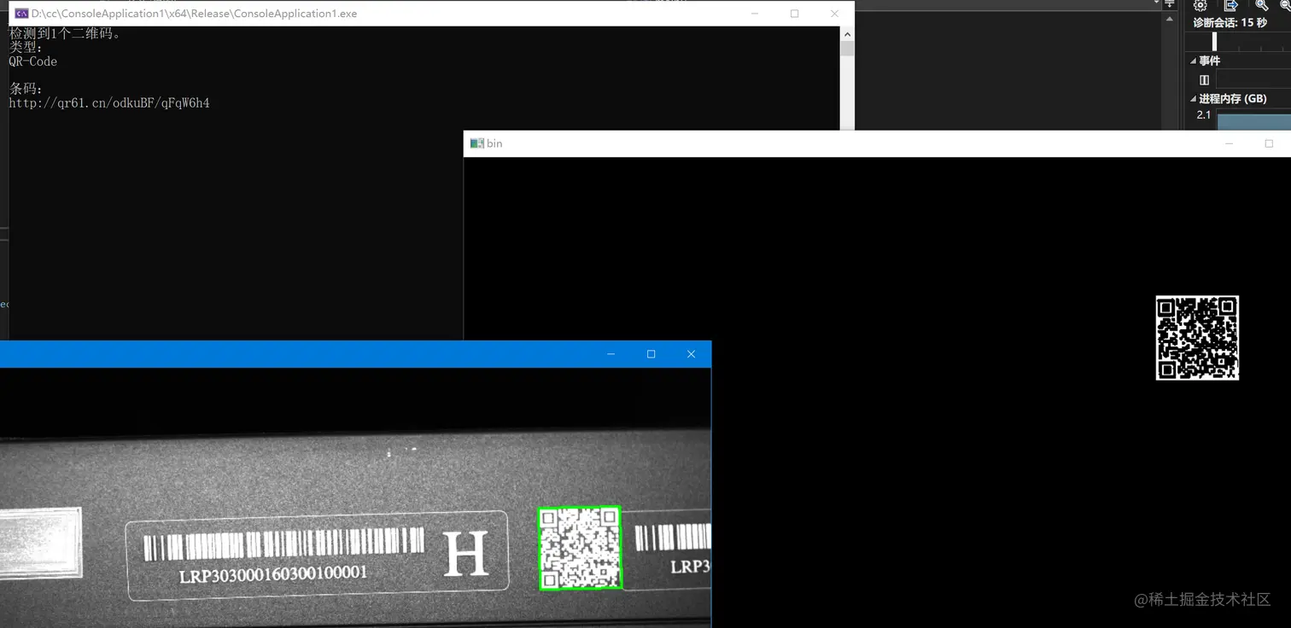The height and width of the screenshot is (628, 1291).
Task: Click the green-outlined QR code in camera image
Action: pos(580,548)
